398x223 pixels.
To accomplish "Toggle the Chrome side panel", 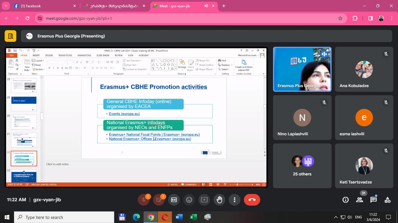I will click(x=370, y=18).
